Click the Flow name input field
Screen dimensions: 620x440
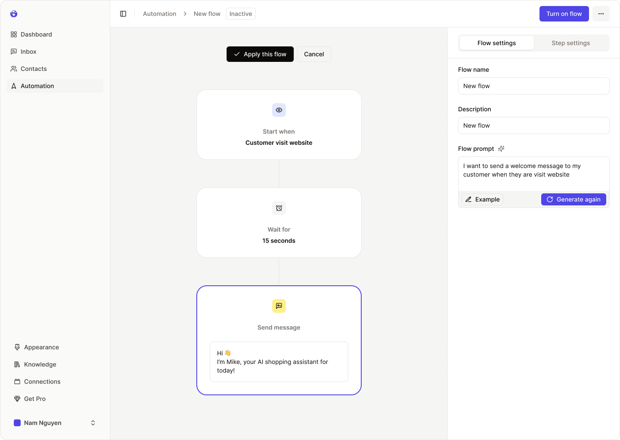[533, 86]
